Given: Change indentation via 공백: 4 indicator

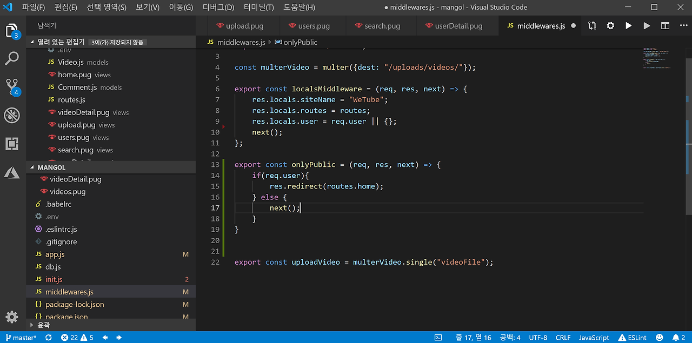Looking at the screenshot, I should click(x=510, y=338).
